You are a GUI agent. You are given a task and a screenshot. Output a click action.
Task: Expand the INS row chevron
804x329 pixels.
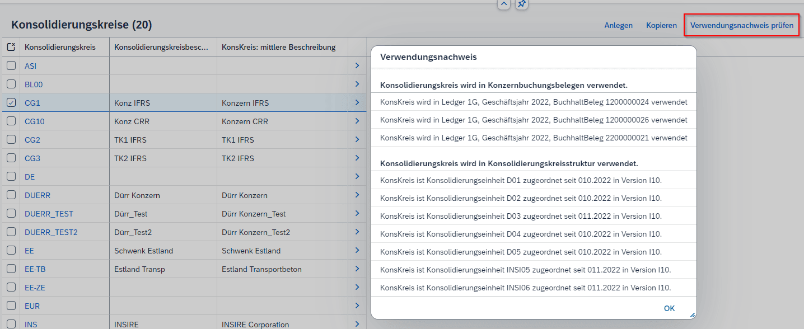pos(357,324)
